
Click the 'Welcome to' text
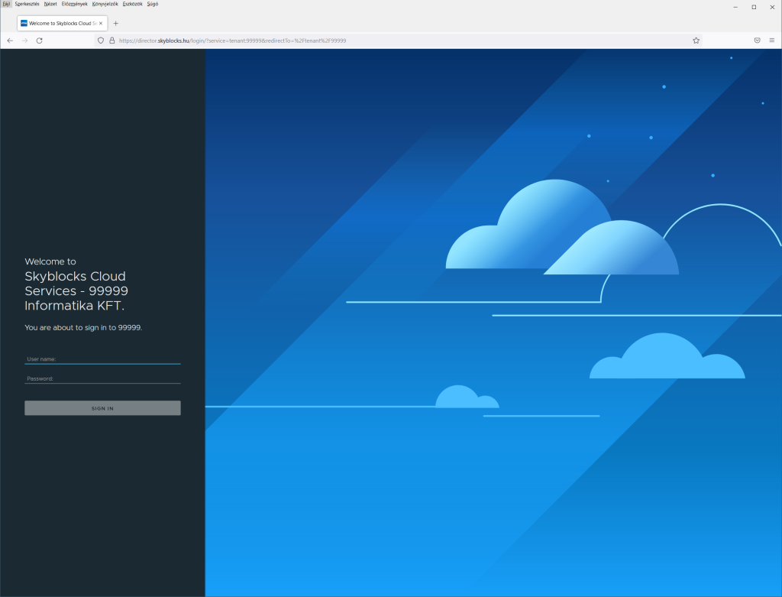tap(50, 261)
